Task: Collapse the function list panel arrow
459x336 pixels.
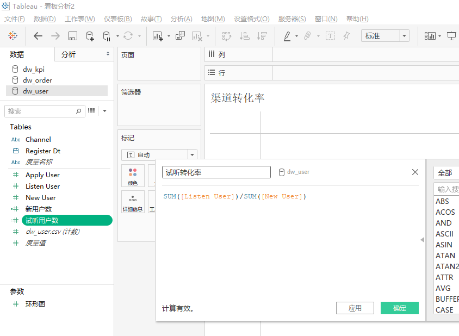Action: pos(423,240)
